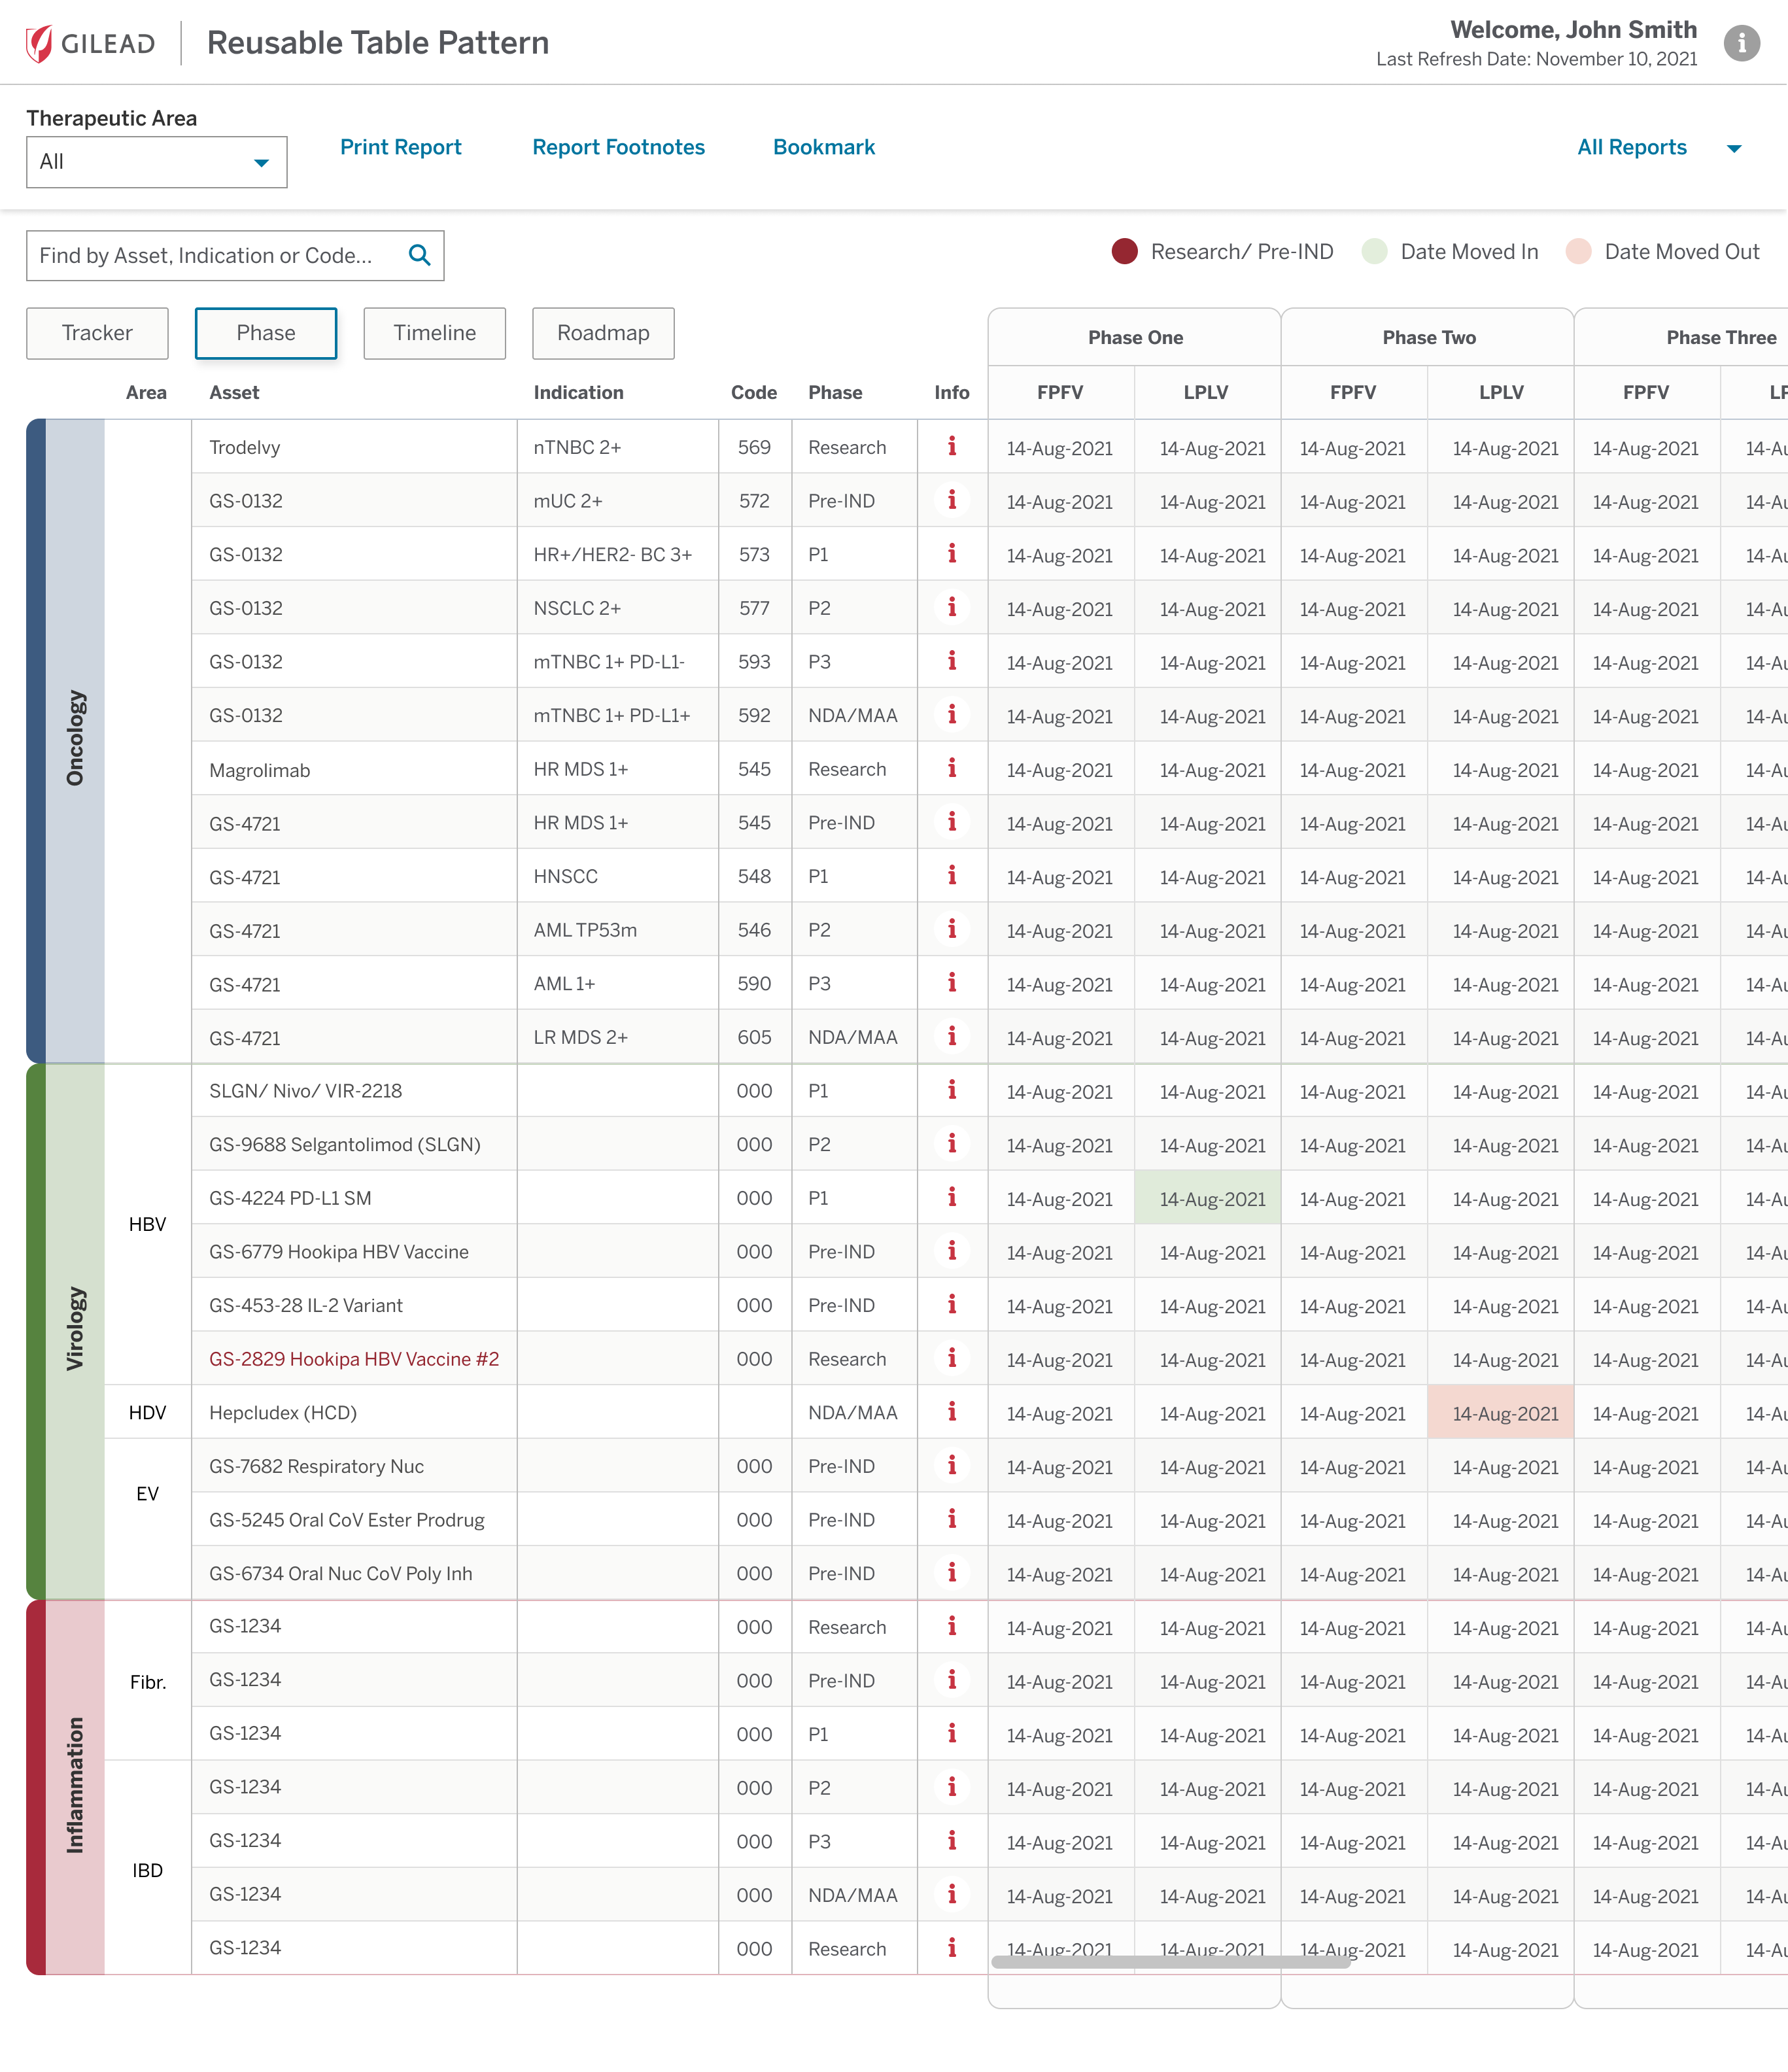Click the info icon for Hepcludex (HCD)

[951, 1412]
